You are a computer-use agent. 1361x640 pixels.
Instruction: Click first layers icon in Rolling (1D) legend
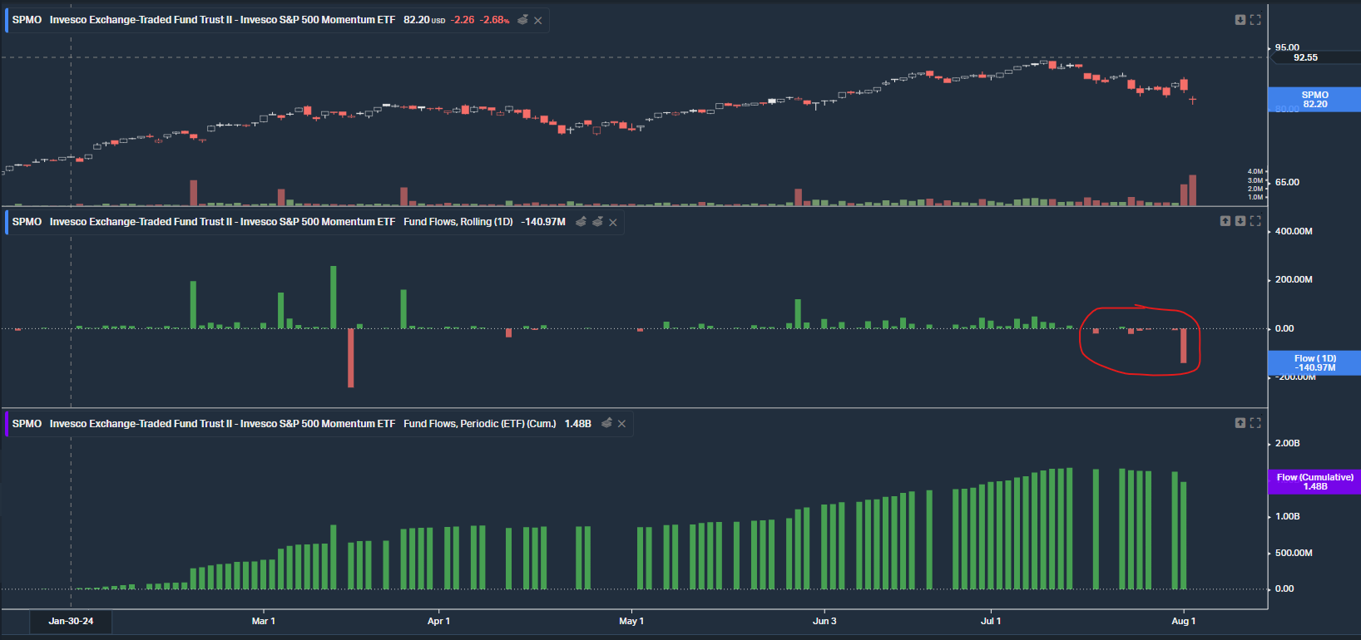(x=581, y=222)
